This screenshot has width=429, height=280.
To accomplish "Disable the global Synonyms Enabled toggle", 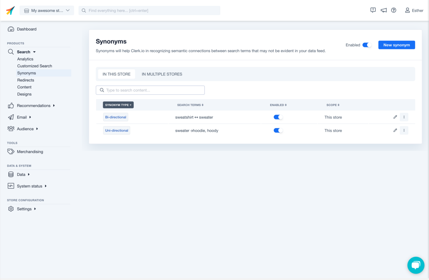I will coord(367,45).
